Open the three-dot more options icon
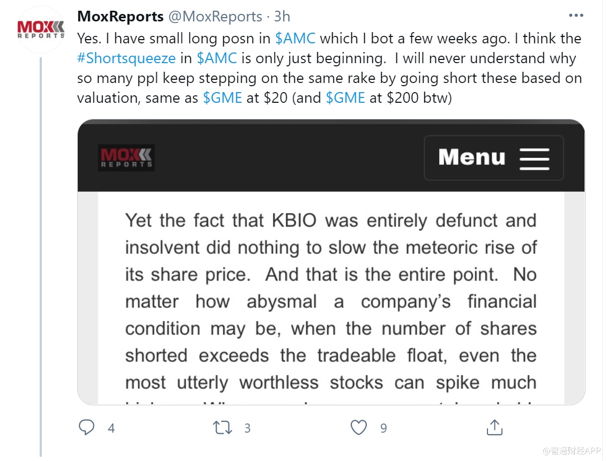Screen dimensions: 606x461 coord(575,16)
